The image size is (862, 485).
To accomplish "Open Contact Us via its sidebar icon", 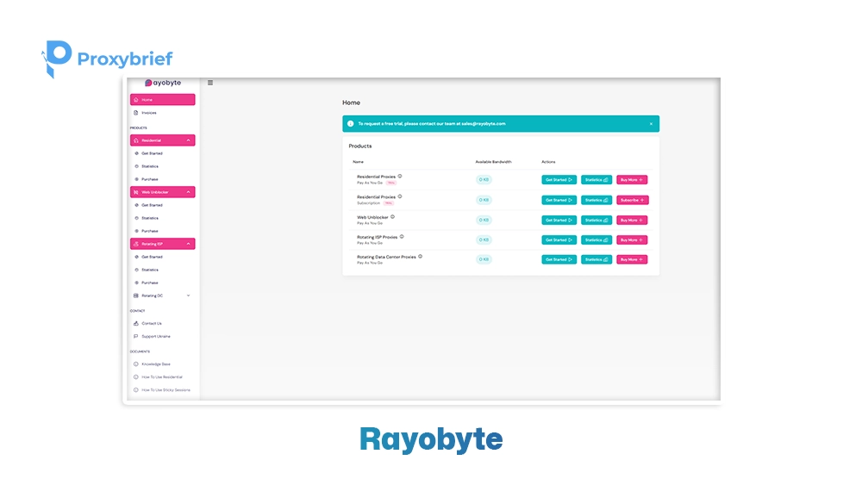I will (136, 324).
